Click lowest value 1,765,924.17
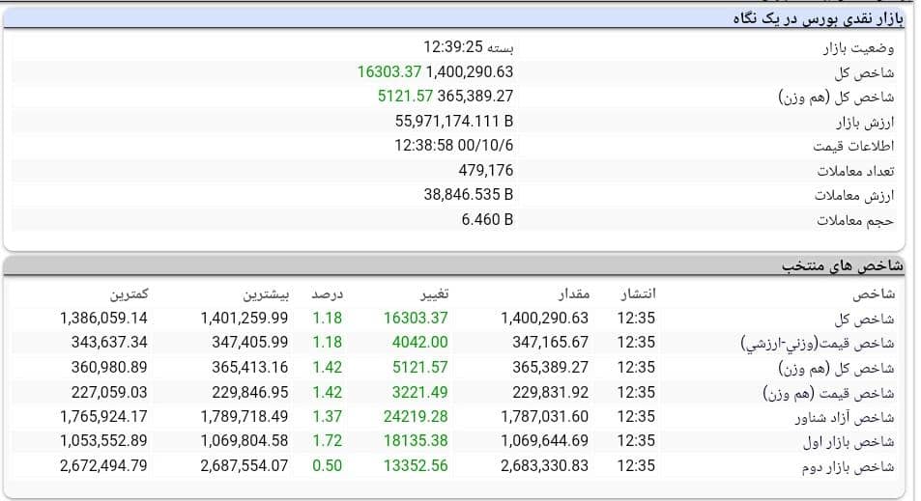This screenshot has height=501, width=921. coord(103,416)
